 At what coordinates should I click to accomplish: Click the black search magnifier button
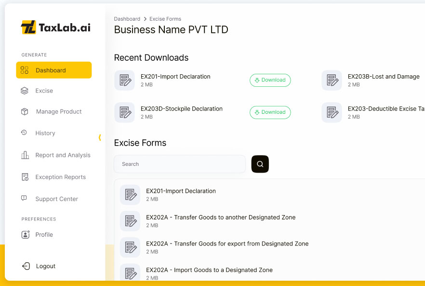(x=260, y=164)
